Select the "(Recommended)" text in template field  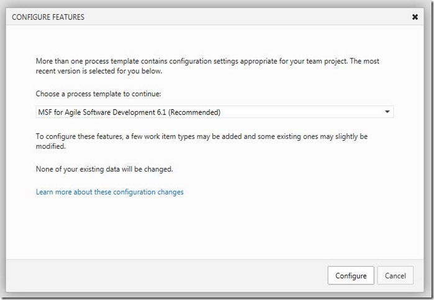[197, 112]
